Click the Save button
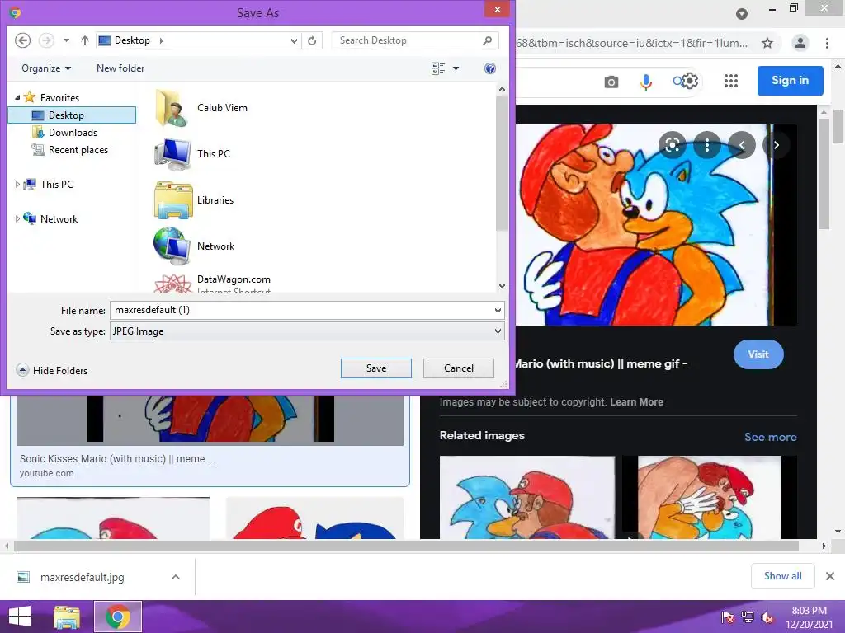845x633 pixels. pos(376,368)
